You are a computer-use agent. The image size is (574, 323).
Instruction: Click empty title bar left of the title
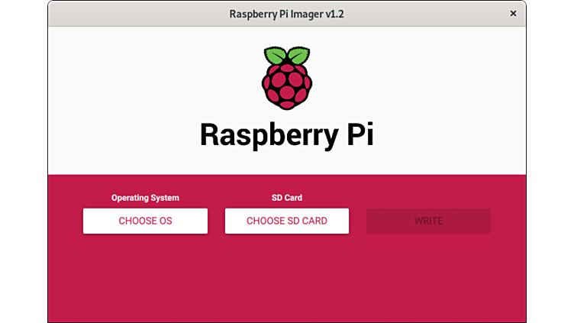tap(130, 14)
